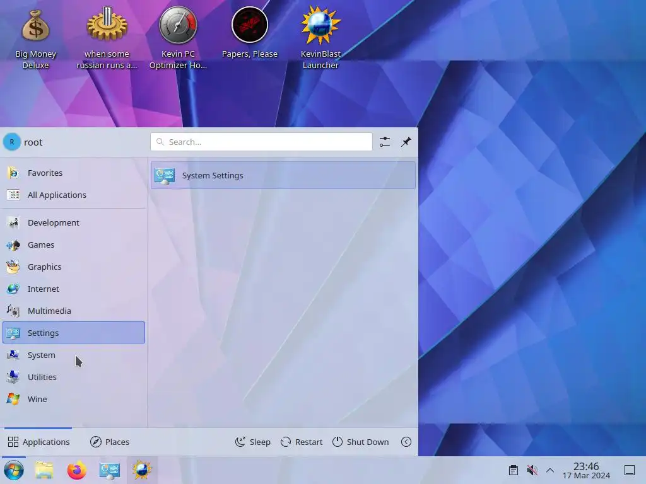Click the Sleep button

(253, 442)
